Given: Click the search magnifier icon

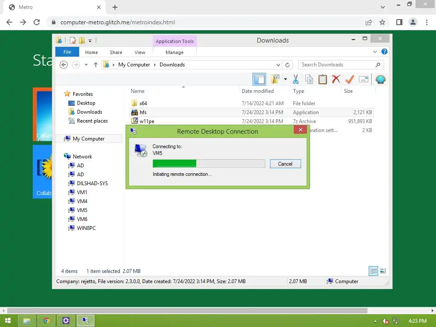Looking at the screenshot, I should pos(378,65).
